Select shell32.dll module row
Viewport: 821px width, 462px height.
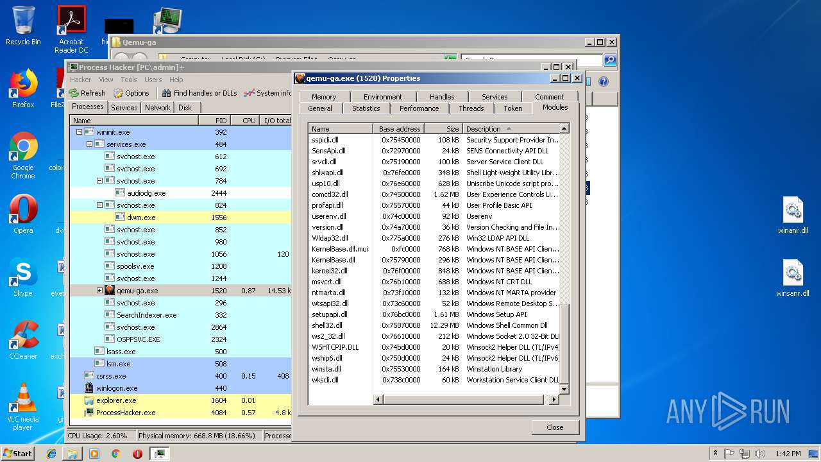pyautogui.click(x=434, y=325)
